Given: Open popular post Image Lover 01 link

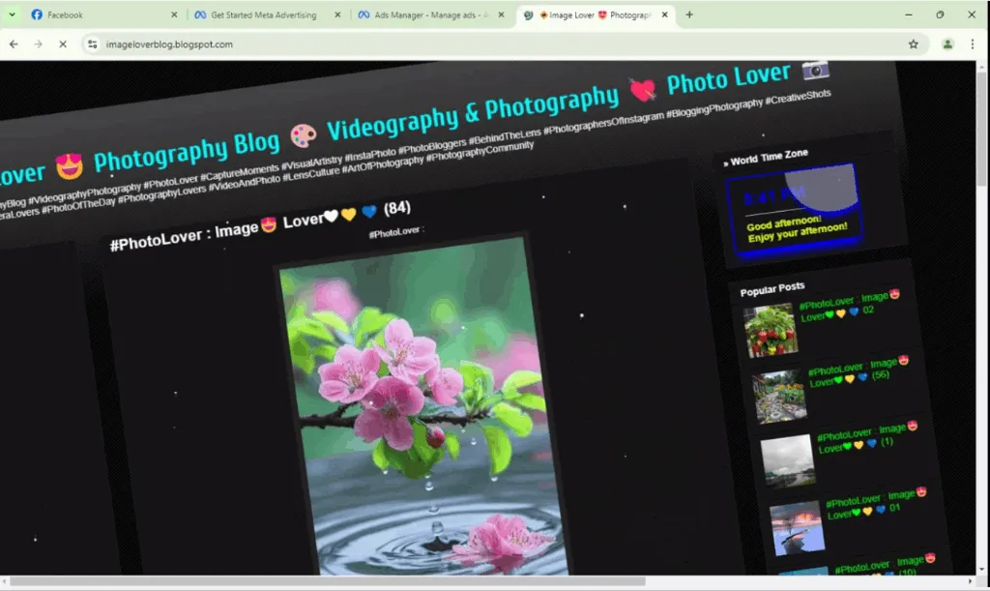Looking at the screenshot, I should pos(876,505).
